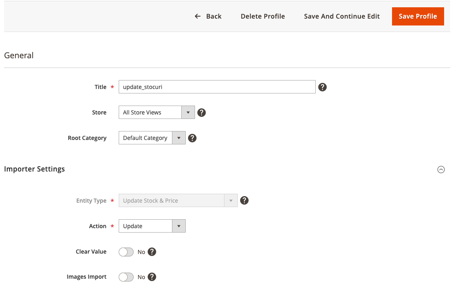Click Save And Continue Edit
455x288 pixels.
click(342, 16)
